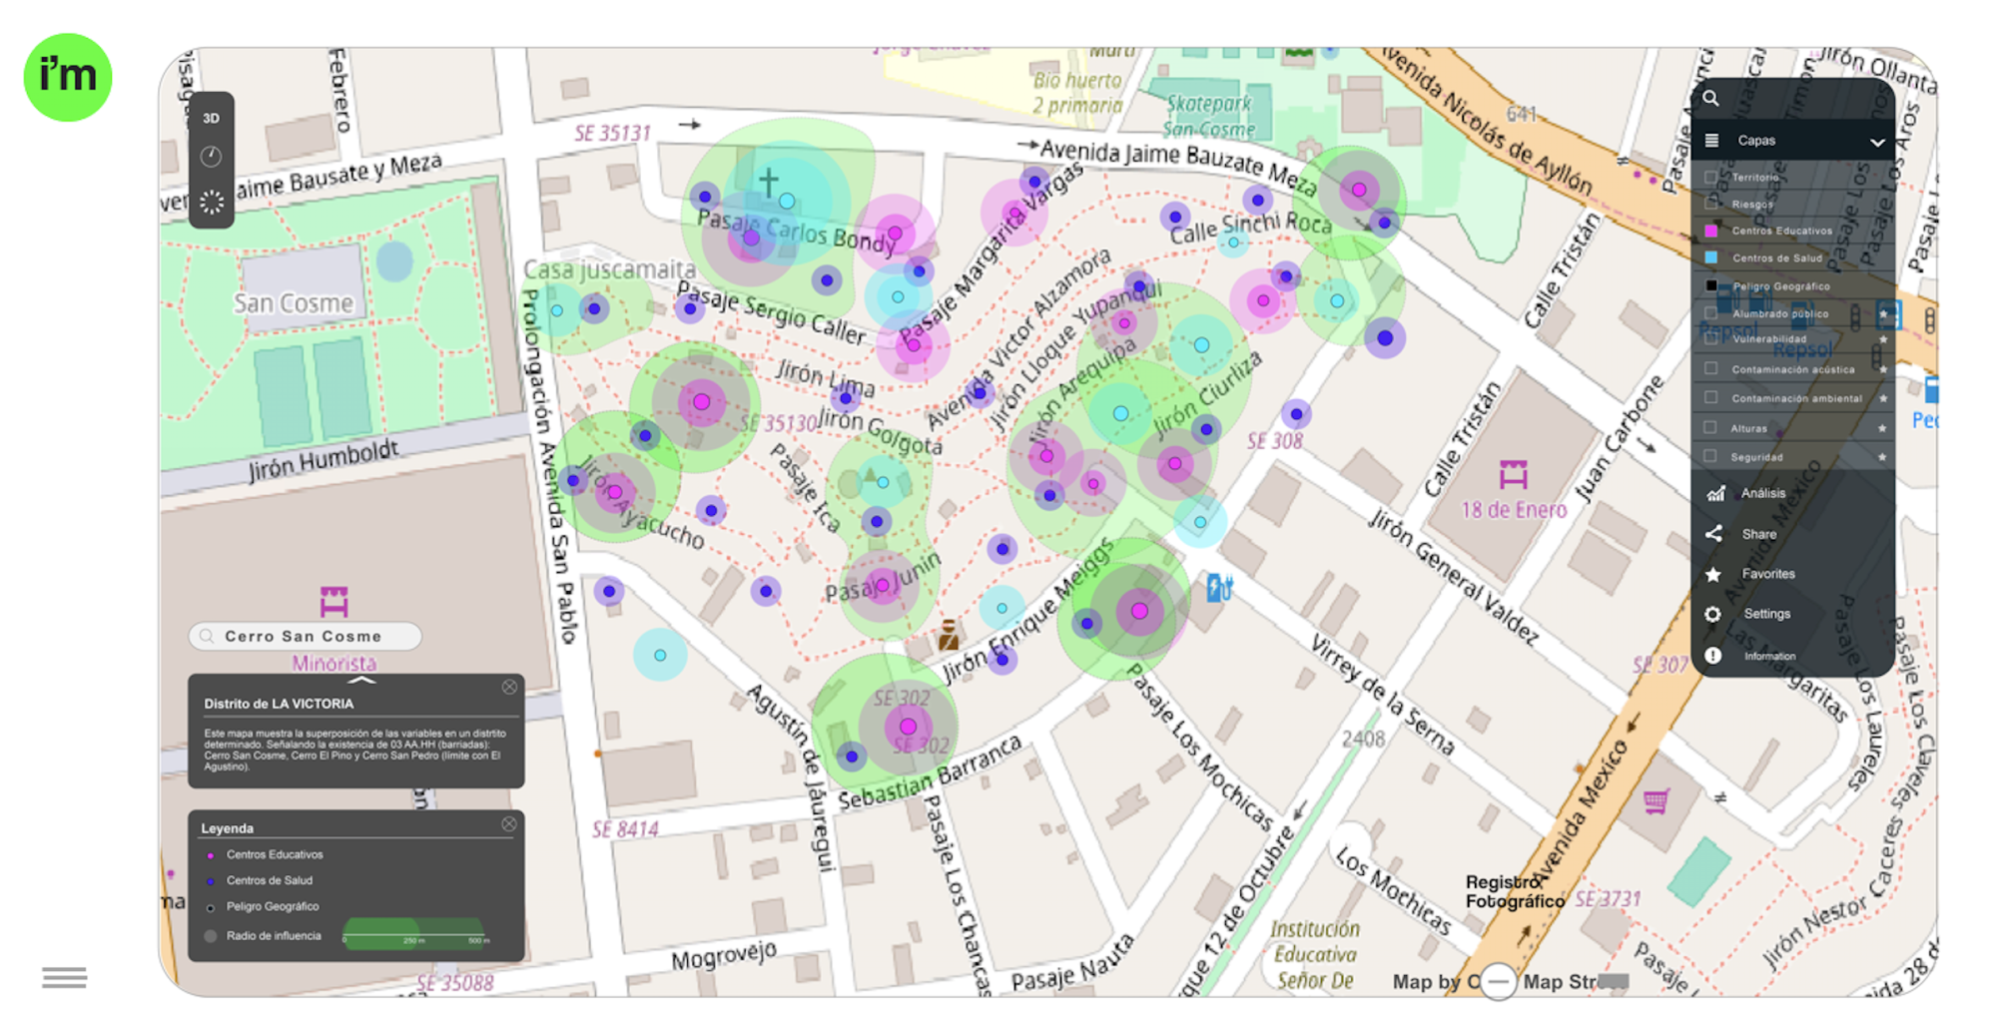Favorite the Contaminación ambiental layer star

(1883, 398)
